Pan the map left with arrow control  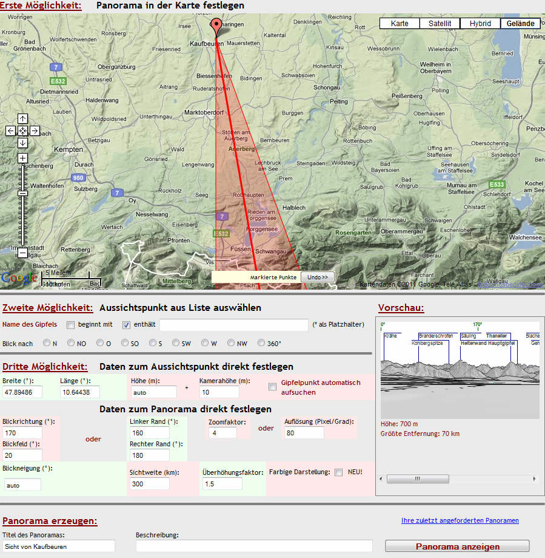11,131
